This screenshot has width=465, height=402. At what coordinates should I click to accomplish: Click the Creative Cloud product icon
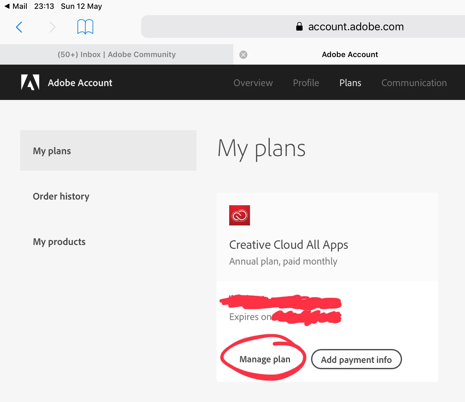click(x=240, y=215)
